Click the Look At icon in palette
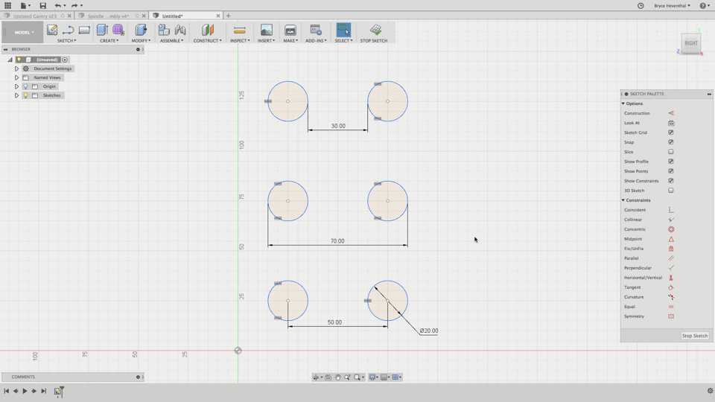715x402 pixels. [671, 123]
